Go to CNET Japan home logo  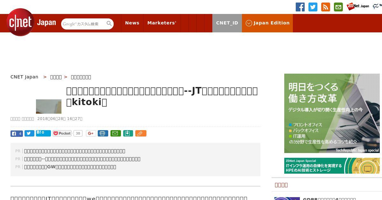pyautogui.click(x=31, y=22)
